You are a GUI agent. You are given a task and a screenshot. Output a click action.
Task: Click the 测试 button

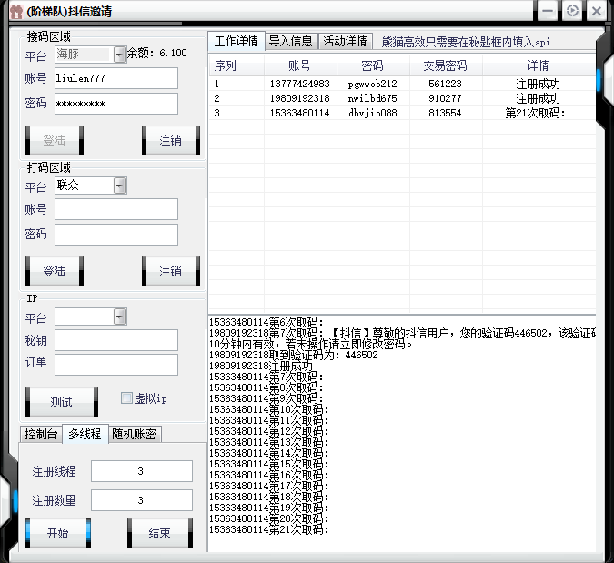(x=62, y=402)
